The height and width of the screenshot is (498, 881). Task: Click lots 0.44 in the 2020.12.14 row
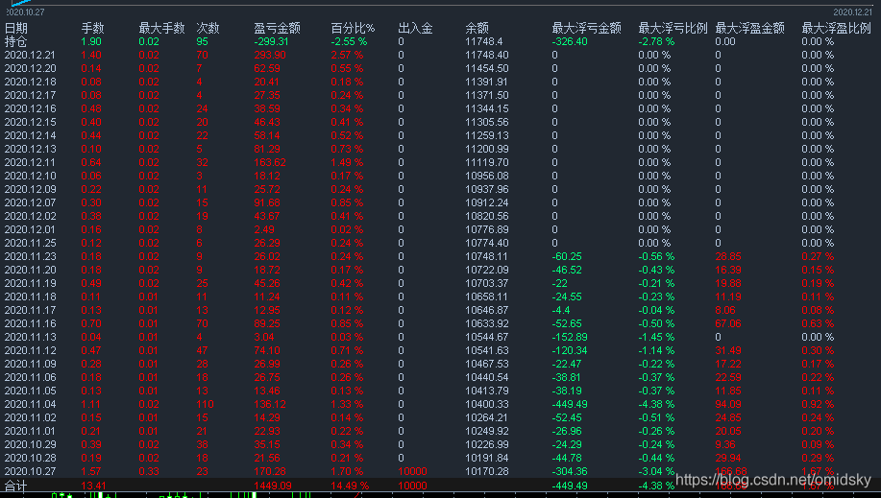[x=91, y=136]
